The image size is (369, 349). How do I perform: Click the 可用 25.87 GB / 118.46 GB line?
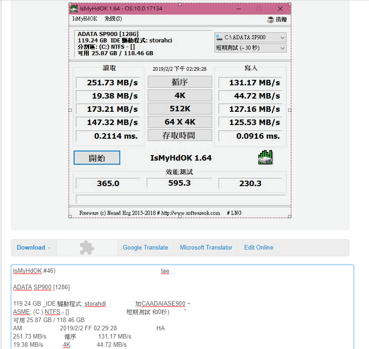(x=115, y=53)
